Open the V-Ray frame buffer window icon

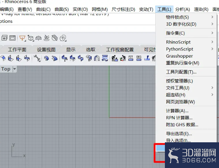12,38
